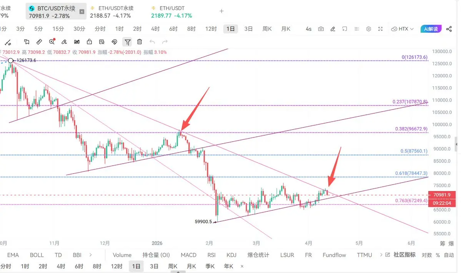Open the HTX exchange dropdown

click(403, 29)
